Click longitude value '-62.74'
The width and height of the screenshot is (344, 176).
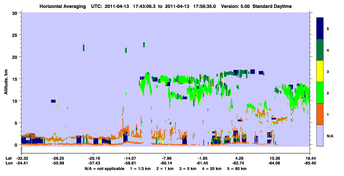coord(238,163)
